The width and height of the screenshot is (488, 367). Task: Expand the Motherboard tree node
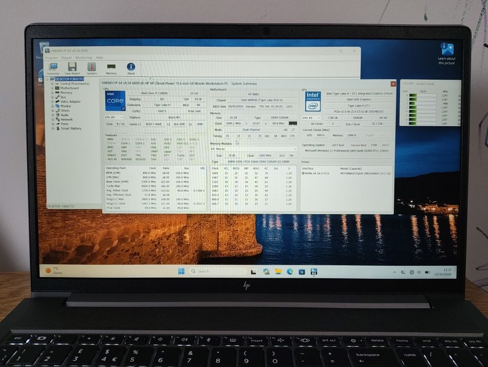tap(53, 88)
